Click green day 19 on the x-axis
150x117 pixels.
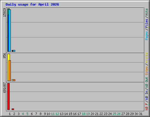coord(88,114)
